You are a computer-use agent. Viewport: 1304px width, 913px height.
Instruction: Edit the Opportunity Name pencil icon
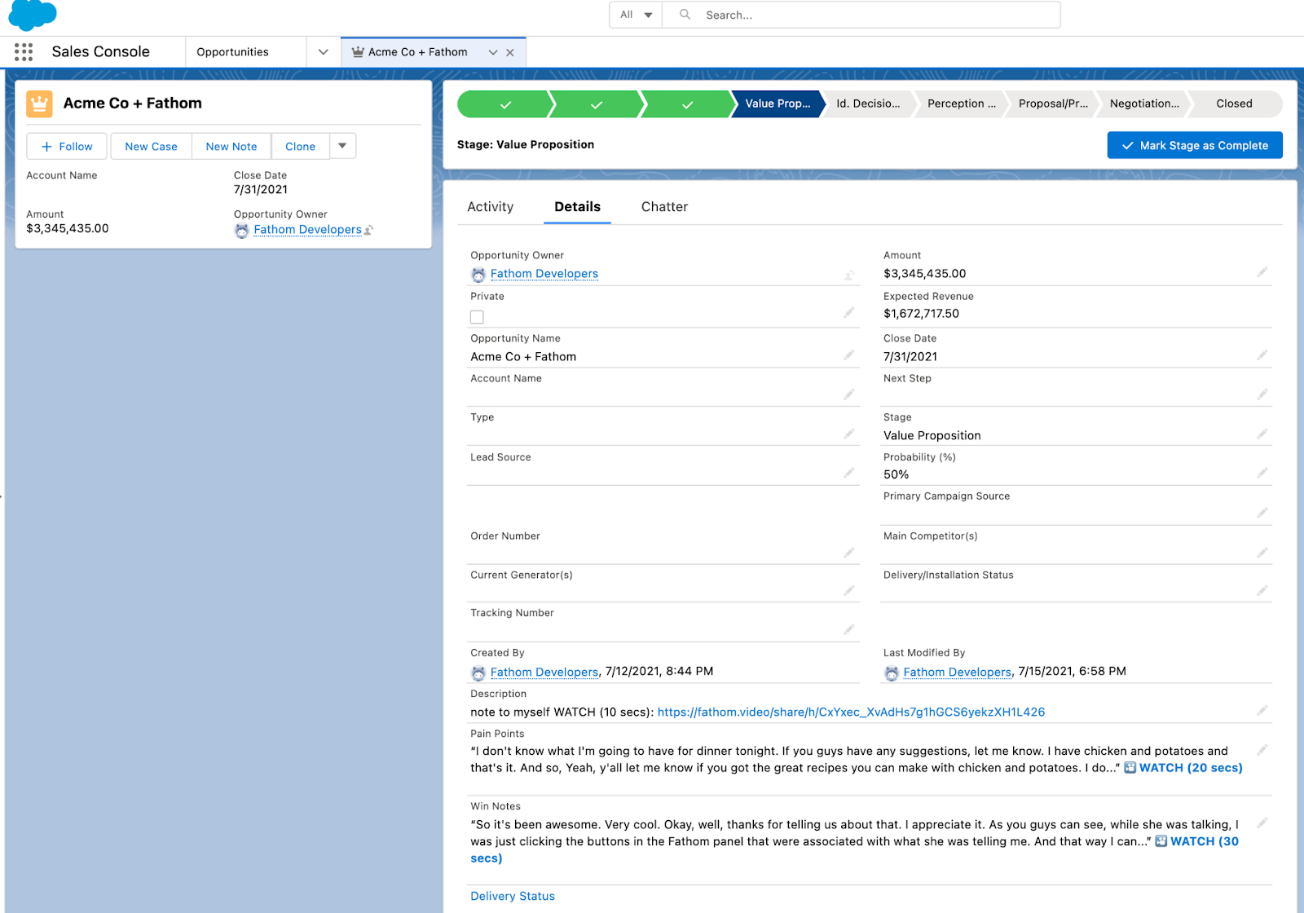(x=848, y=355)
